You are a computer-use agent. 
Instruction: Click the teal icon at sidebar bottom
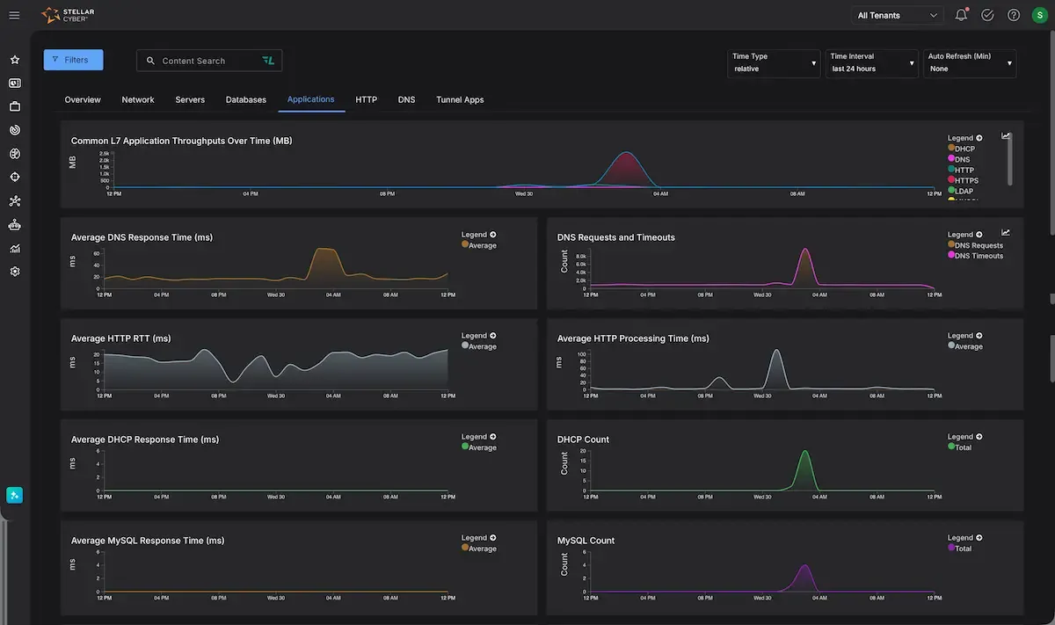click(x=14, y=495)
